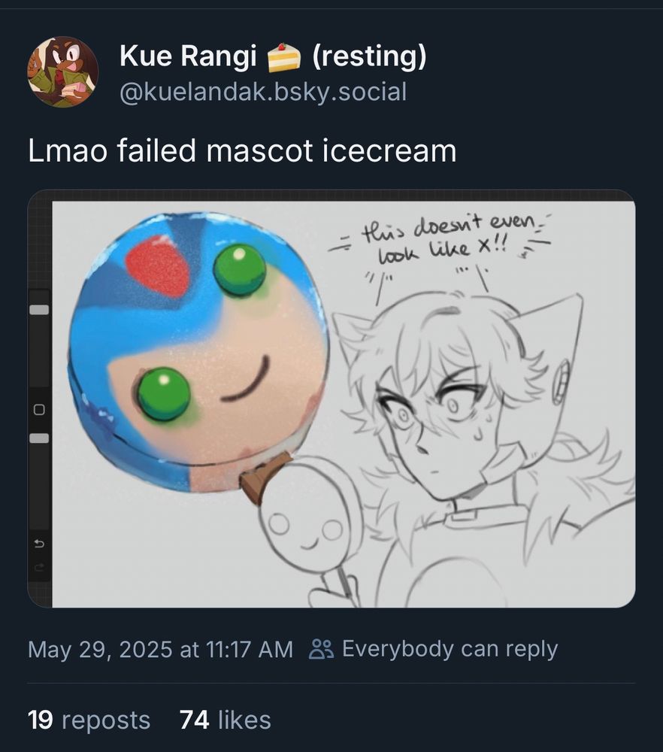Select the post text Lmao failed mascot icecream
Screen dimensions: 663x752
pyautogui.click(x=242, y=150)
